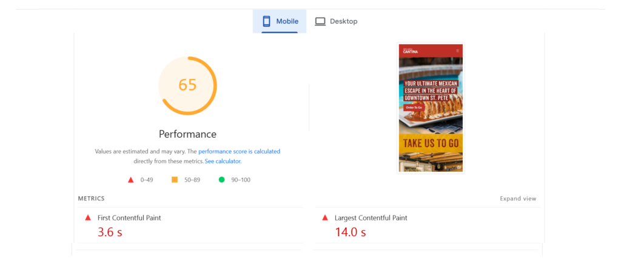Open the 'performance score is calculated' link
This screenshot has height=272, width=621.
coord(239,151)
